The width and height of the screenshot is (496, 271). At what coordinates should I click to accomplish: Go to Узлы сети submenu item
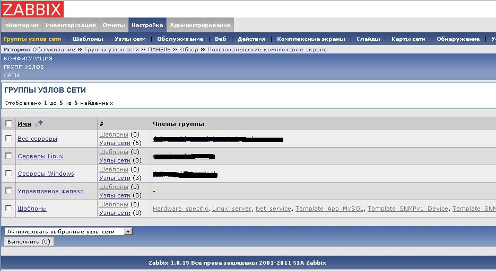click(130, 39)
